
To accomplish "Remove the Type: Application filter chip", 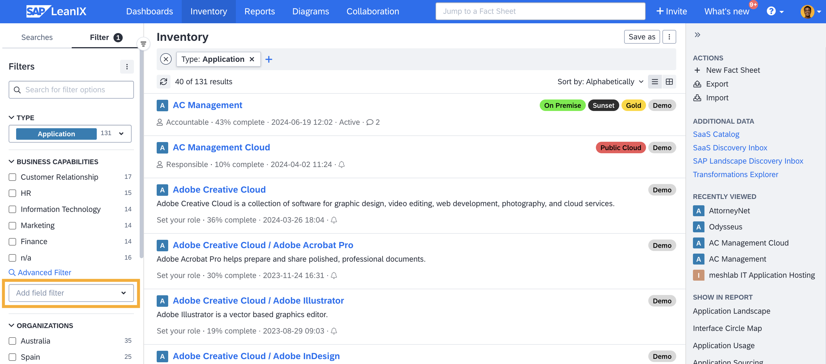I will tap(252, 59).
